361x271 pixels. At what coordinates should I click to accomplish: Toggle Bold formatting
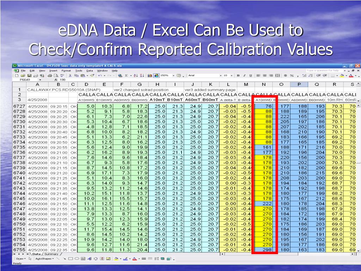(238, 76)
